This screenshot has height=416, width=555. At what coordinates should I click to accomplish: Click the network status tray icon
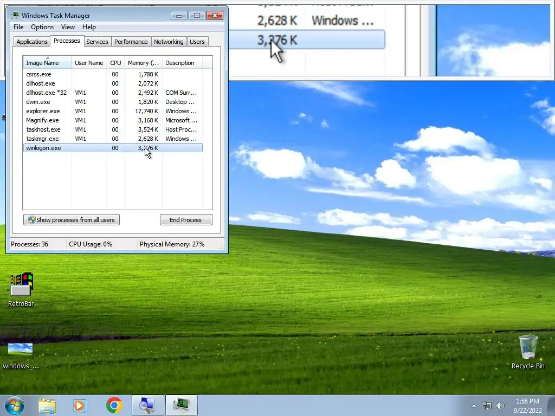tap(487, 406)
